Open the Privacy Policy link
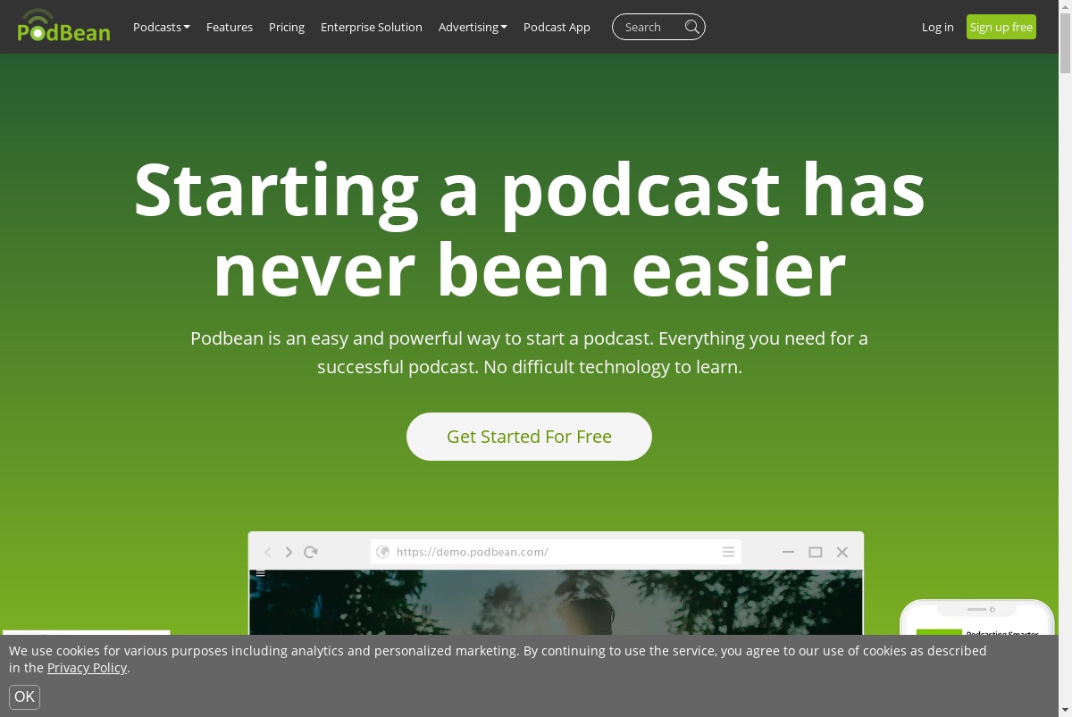Image resolution: width=1072 pixels, height=717 pixels. point(87,668)
